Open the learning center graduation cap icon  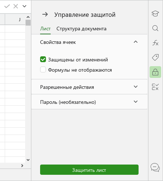(155, 13)
